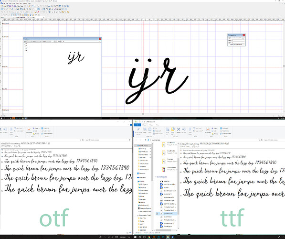
Task: Open Easy access dropdown in File Explorer
Action: 198,131
